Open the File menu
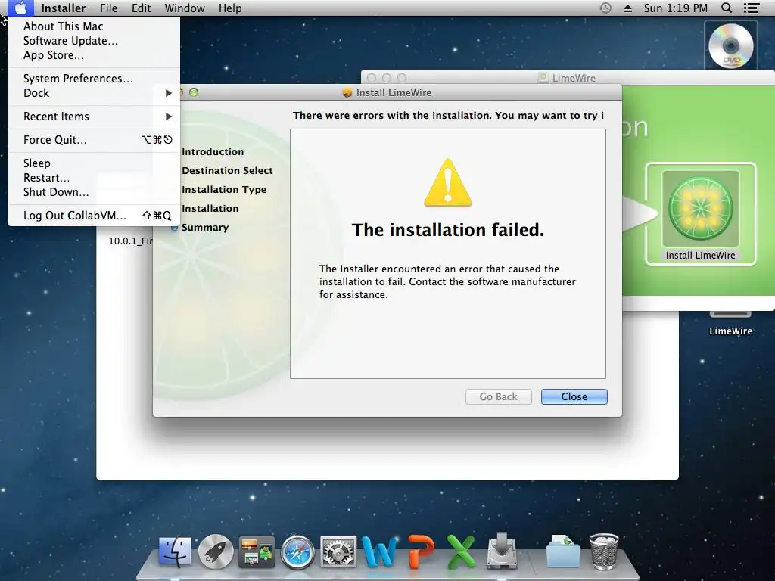Viewport: 775px width, 581px height. click(x=108, y=8)
